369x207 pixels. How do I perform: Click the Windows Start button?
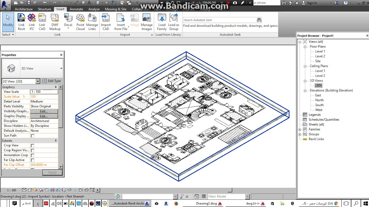tap(365, 204)
